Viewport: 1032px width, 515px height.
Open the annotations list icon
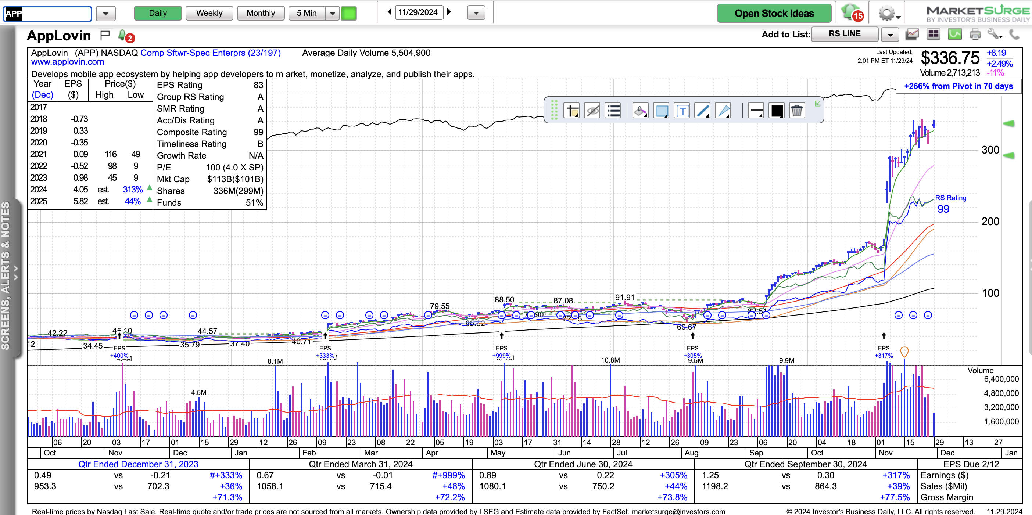[613, 111]
